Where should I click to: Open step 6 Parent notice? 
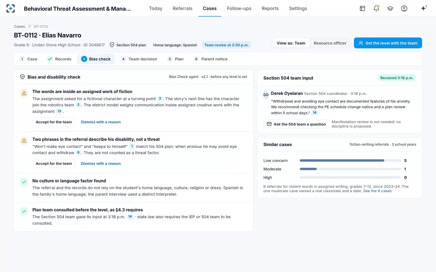pos(211,59)
